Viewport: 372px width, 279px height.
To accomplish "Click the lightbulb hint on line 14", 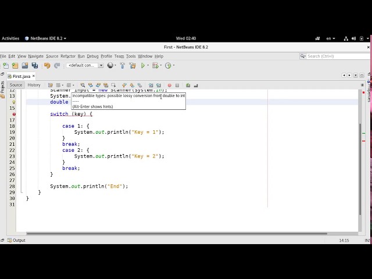I will click(14, 102).
